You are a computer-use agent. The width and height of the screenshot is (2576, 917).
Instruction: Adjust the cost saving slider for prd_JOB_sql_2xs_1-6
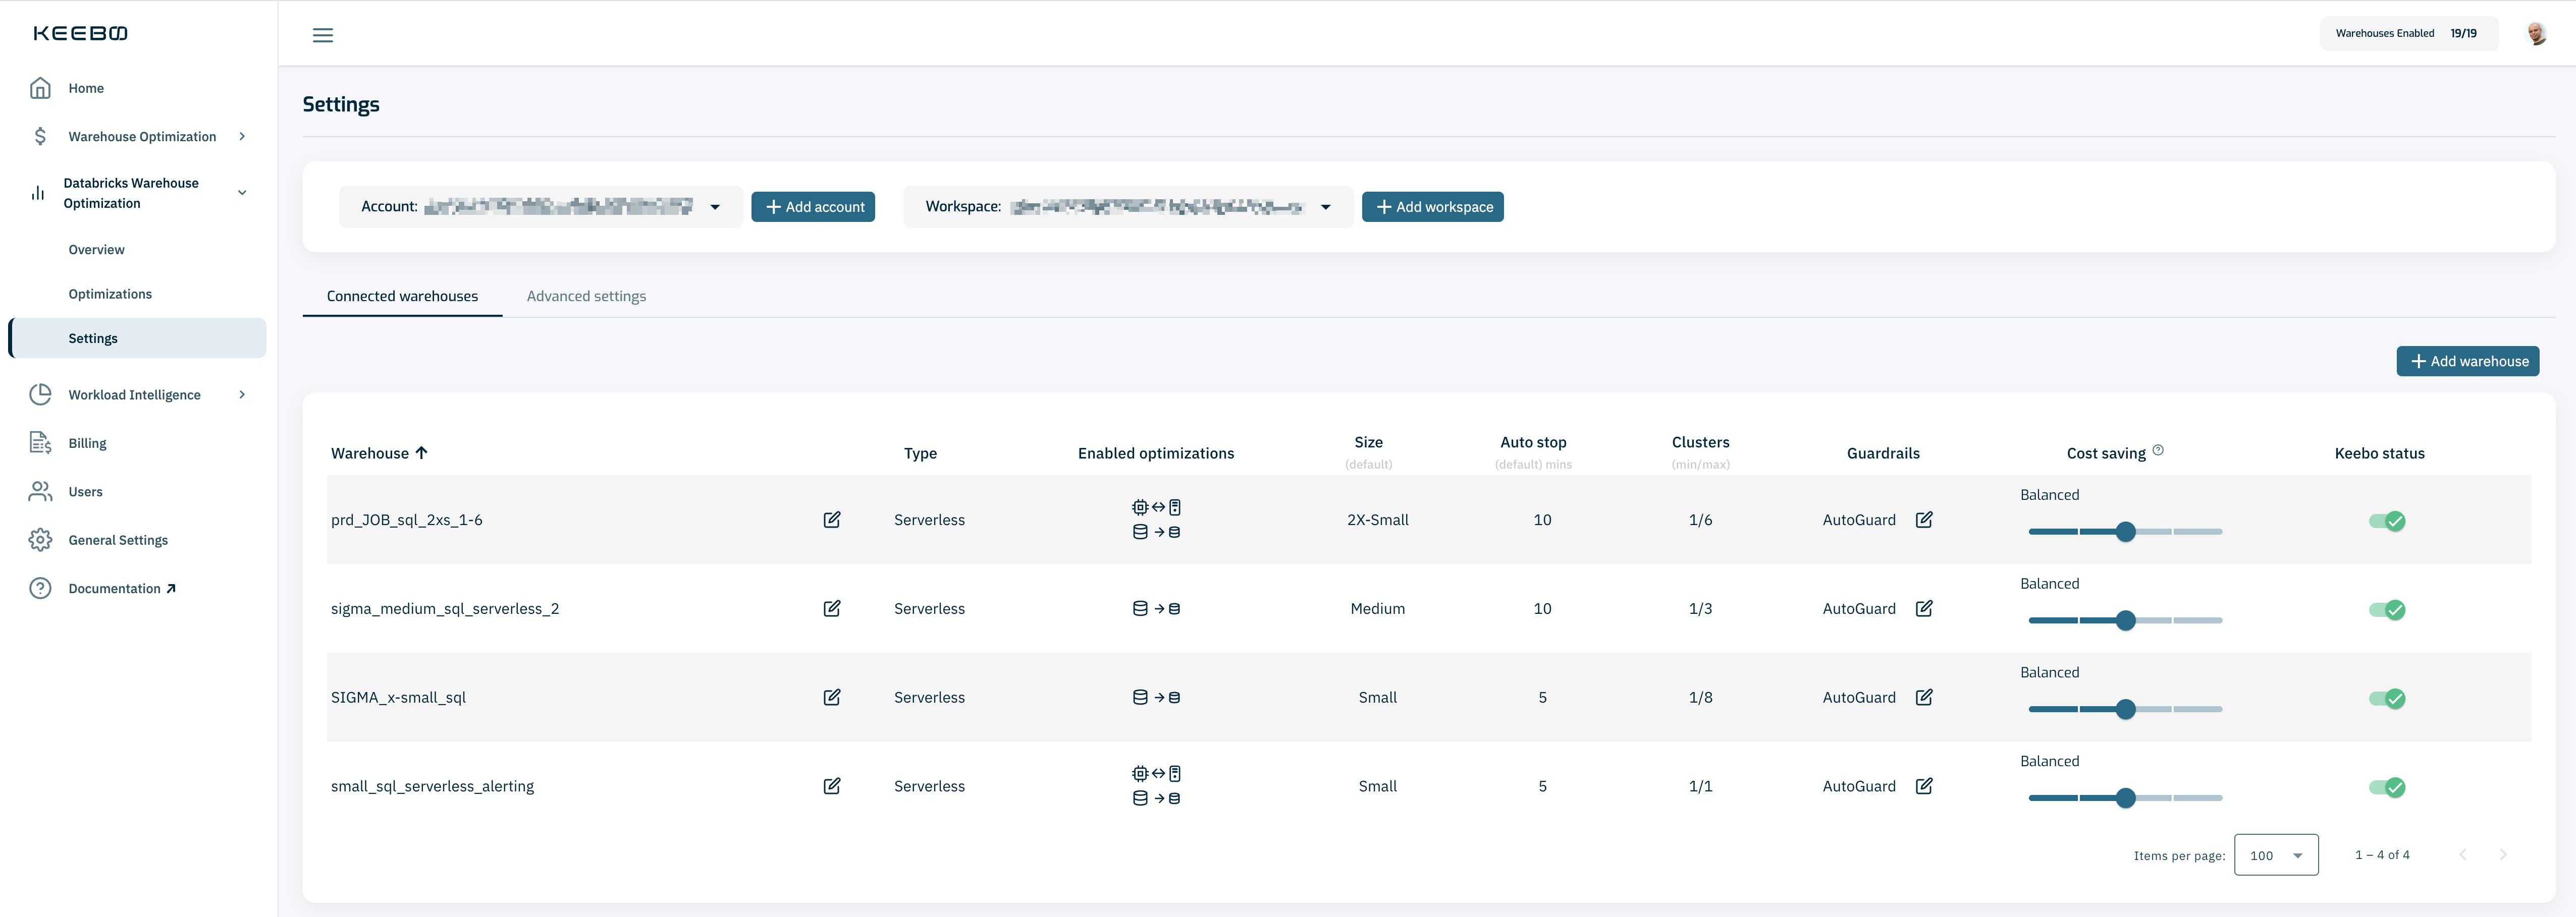click(x=2125, y=532)
